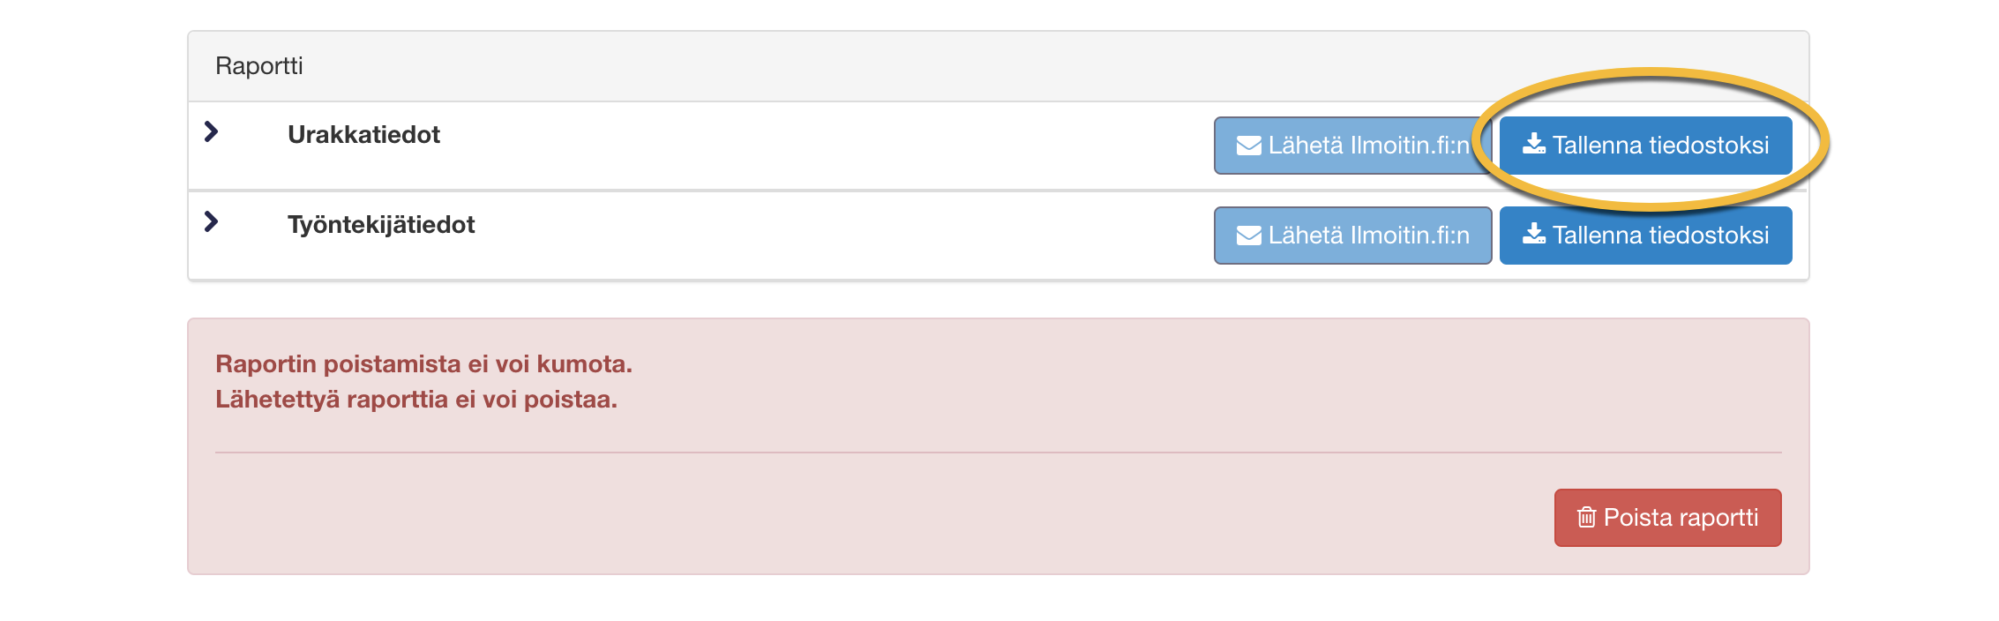Click text Lähetettyä raporttia ei voi poistaa
This screenshot has height=621, width=1999.
pos(416,400)
